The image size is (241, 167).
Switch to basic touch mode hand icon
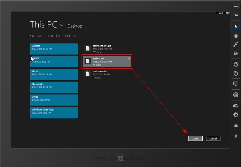pos(236,35)
